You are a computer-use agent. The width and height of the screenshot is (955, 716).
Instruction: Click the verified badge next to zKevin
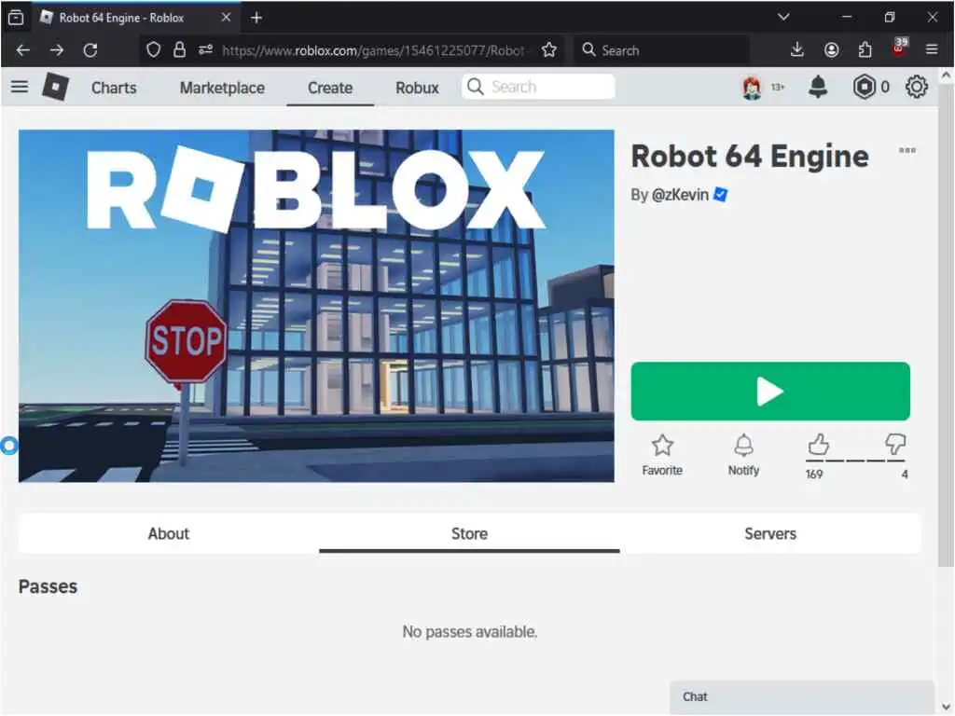pyautogui.click(x=720, y=194)
